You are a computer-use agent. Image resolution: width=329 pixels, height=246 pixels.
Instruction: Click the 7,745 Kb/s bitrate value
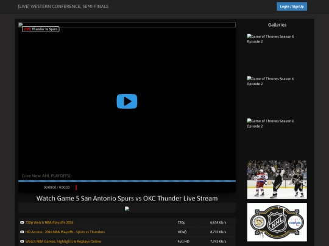click(x=218, y=241)
